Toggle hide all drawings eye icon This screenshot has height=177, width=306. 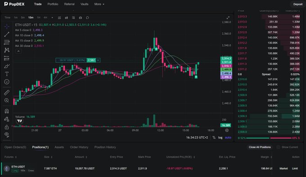click(7, 135)
